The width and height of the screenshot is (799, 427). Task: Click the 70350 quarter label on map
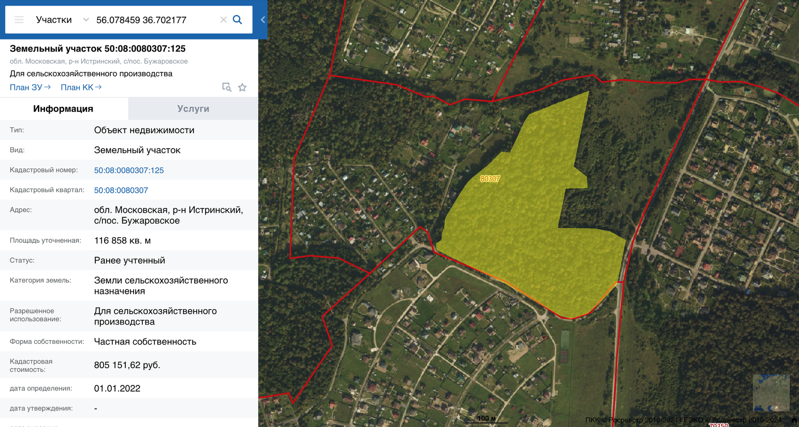pos(718,425)
